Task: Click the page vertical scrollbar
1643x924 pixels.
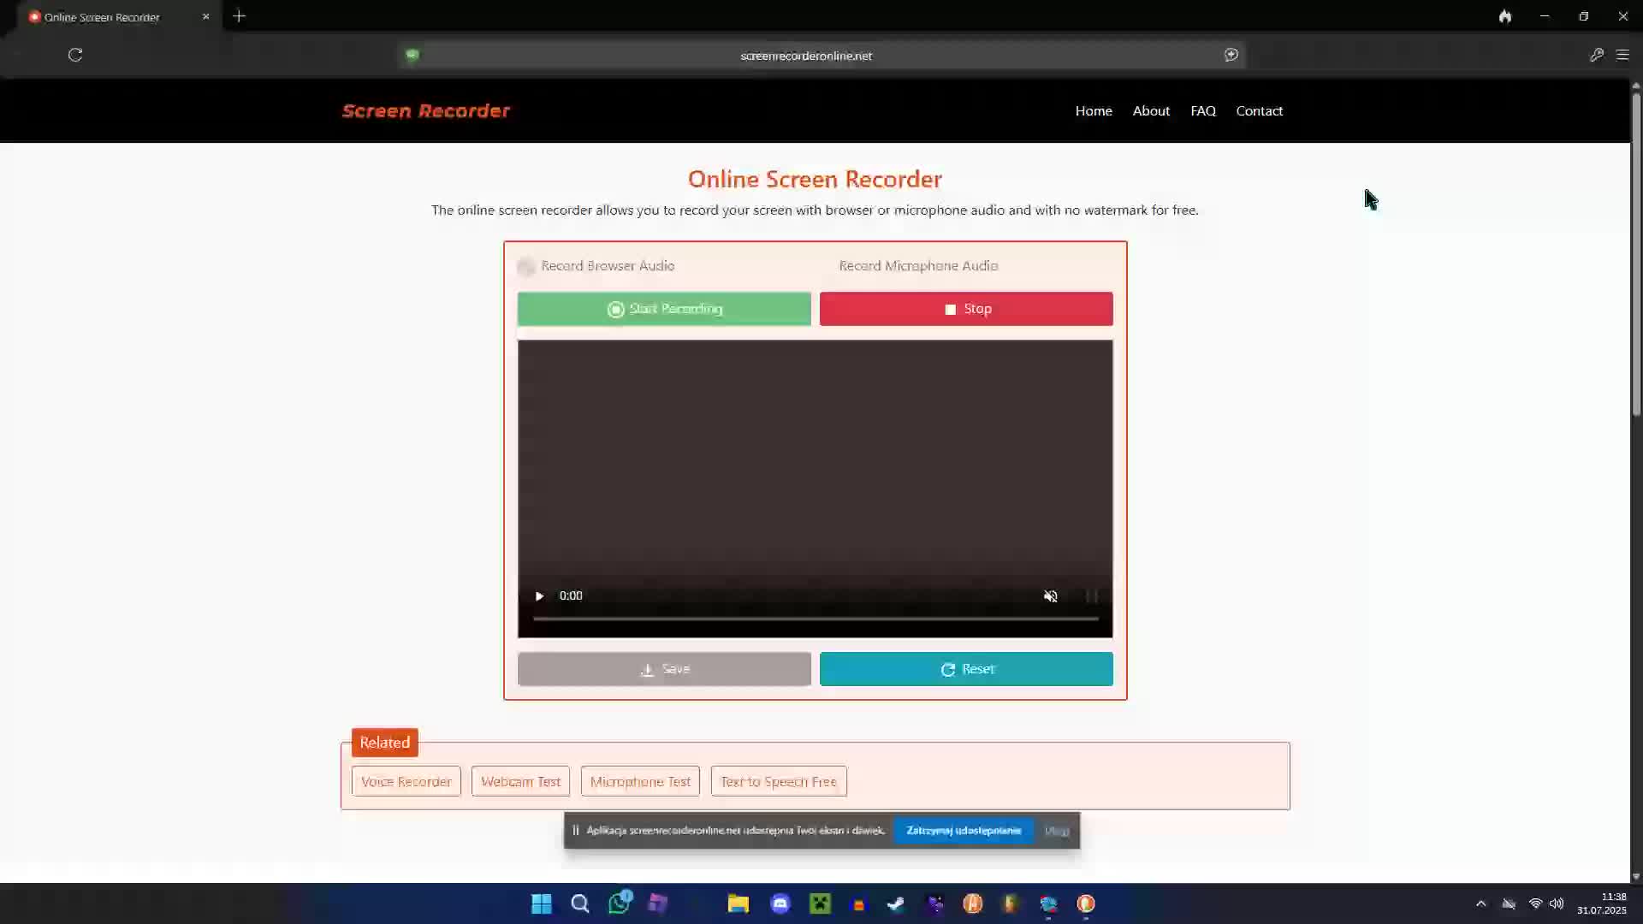Action: [1636, 254]
